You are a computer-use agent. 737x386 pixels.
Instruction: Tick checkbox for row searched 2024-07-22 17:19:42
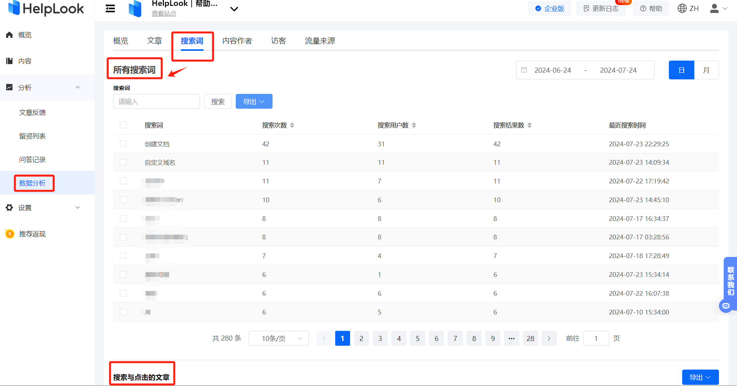123,181
